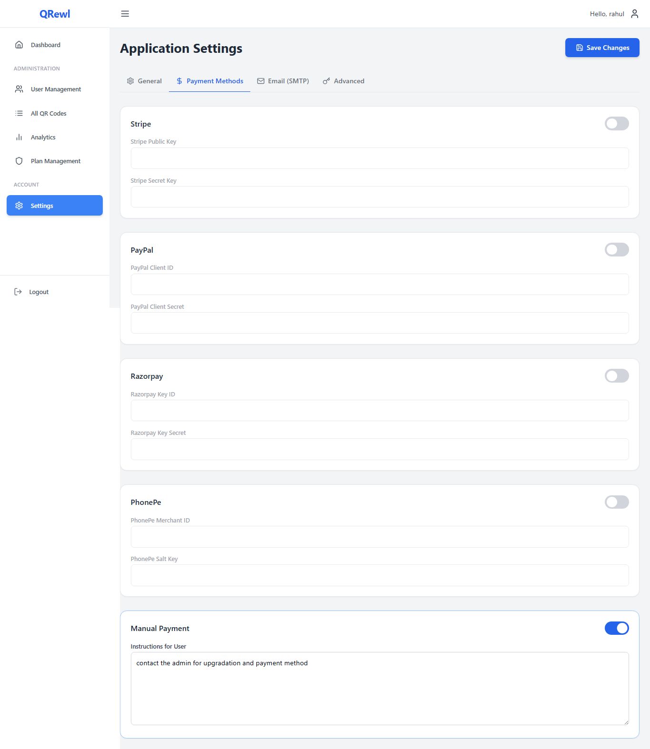This screenshot has height=749, width=650.
Task: Switch on the PhonePe toggle
Action: [616, 502]
